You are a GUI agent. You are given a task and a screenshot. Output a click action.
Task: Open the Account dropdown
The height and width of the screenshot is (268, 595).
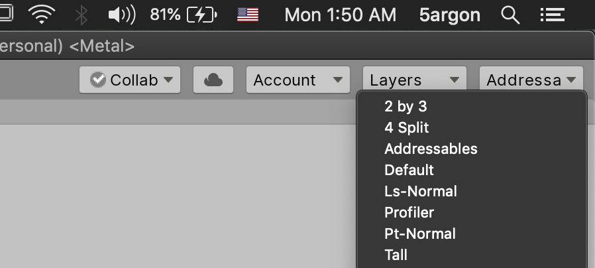(298, 80)
